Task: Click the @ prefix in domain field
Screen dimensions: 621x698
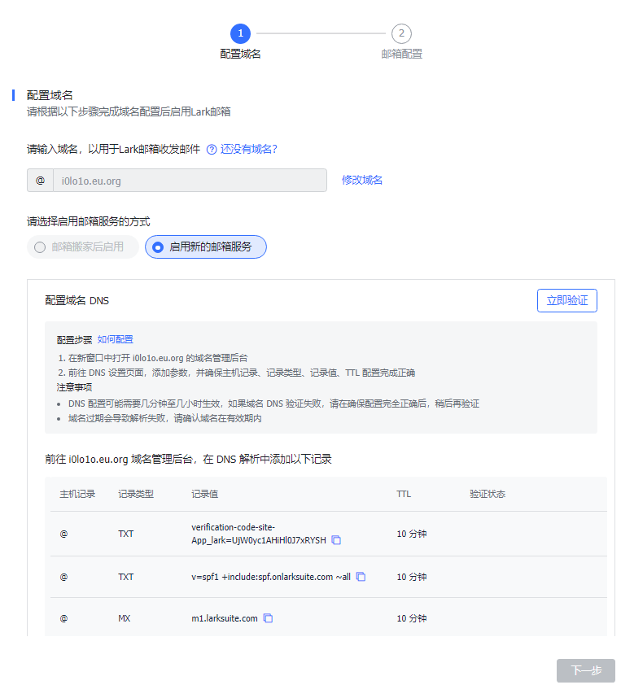Action: pyautogui.click(x=40, y=181)
